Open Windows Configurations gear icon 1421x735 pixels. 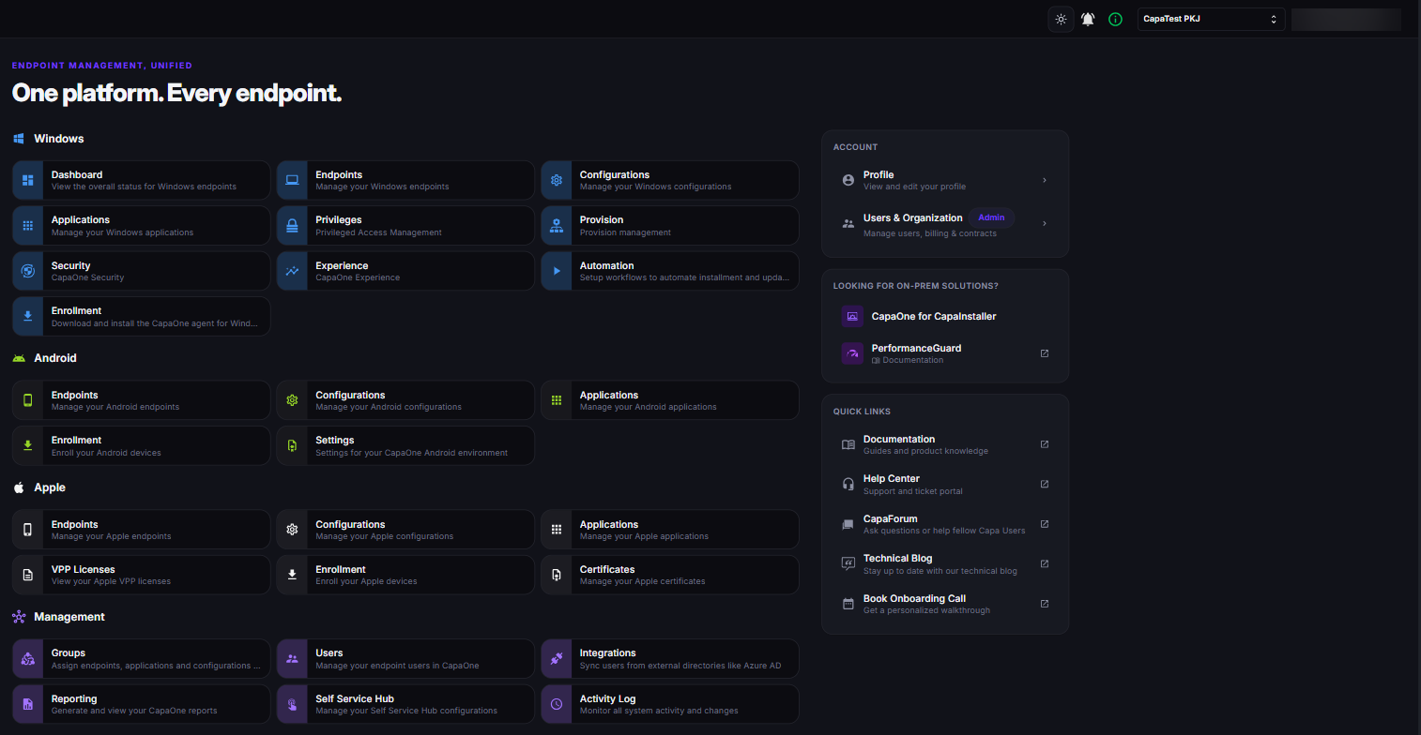tap(557, 180)
